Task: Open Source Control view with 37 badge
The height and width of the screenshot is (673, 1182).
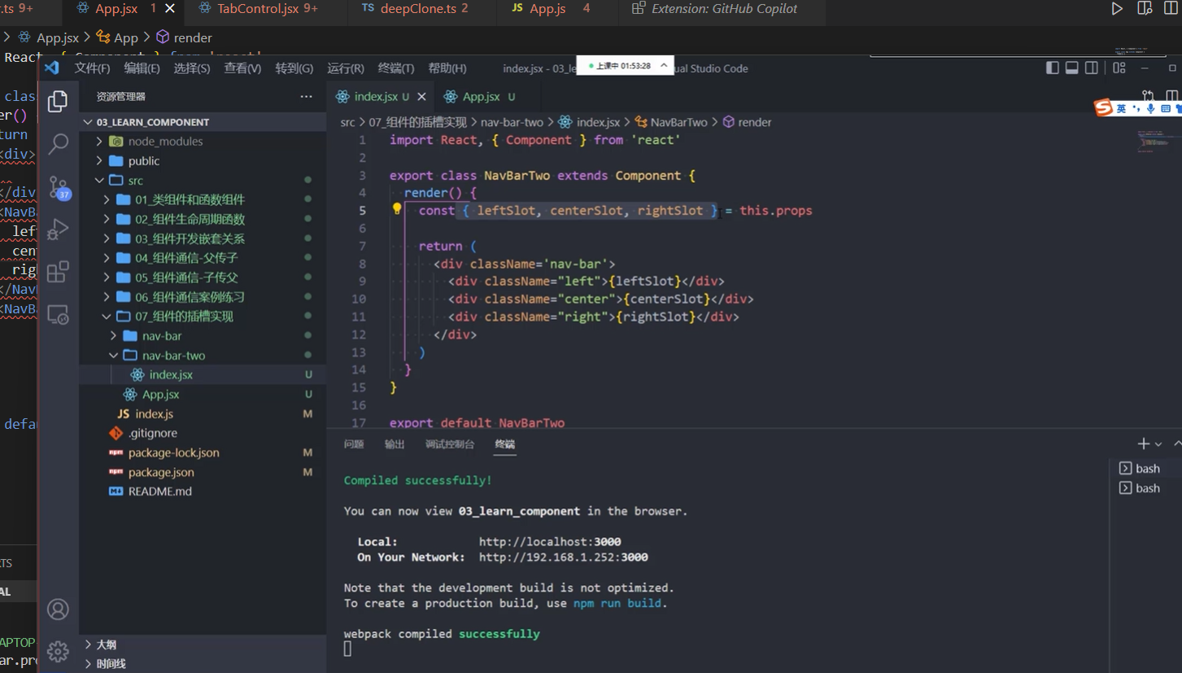Action: point(58,187)
